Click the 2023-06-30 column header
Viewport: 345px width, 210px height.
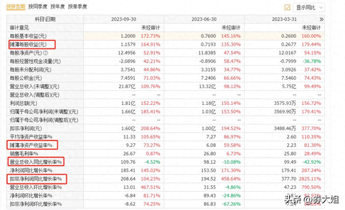(204, 19)
